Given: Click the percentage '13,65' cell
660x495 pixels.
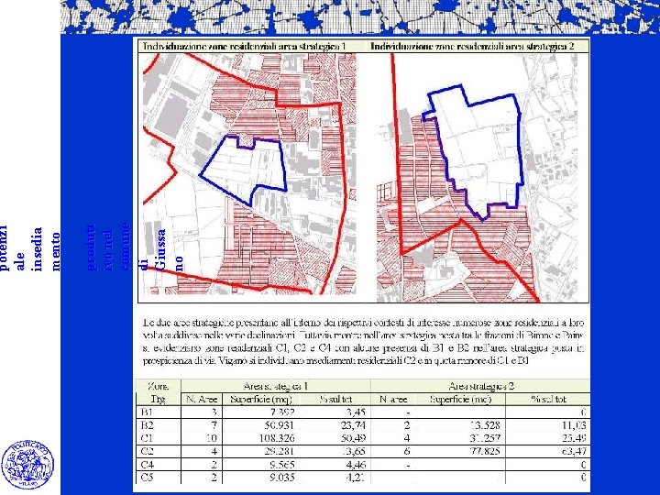Looking at the screenshot, I should 353,451.
